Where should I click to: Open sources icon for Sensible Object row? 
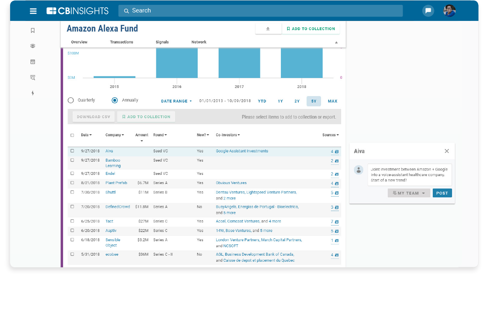click(337, 240)
